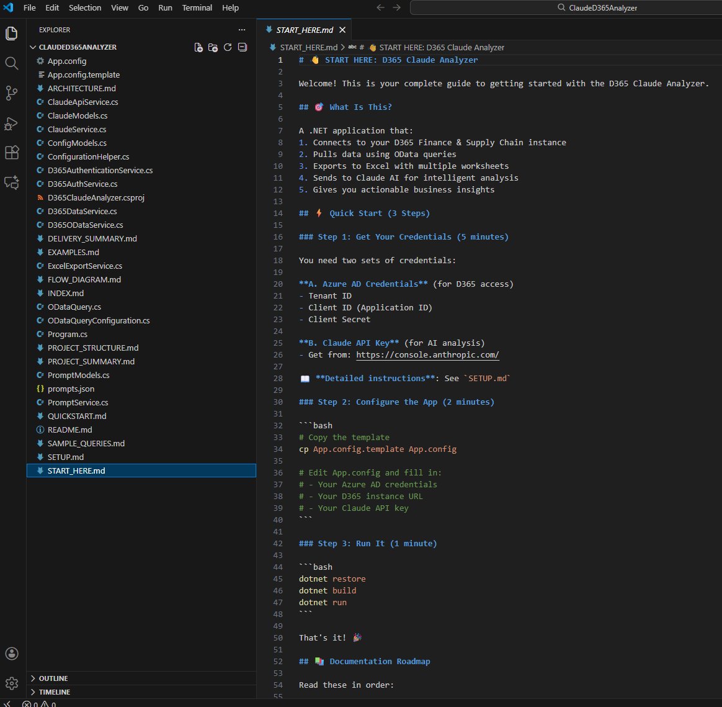Open the Manage gear icon
The width and height of the screenshot is (722, 707).
click(x=12, y=683)
